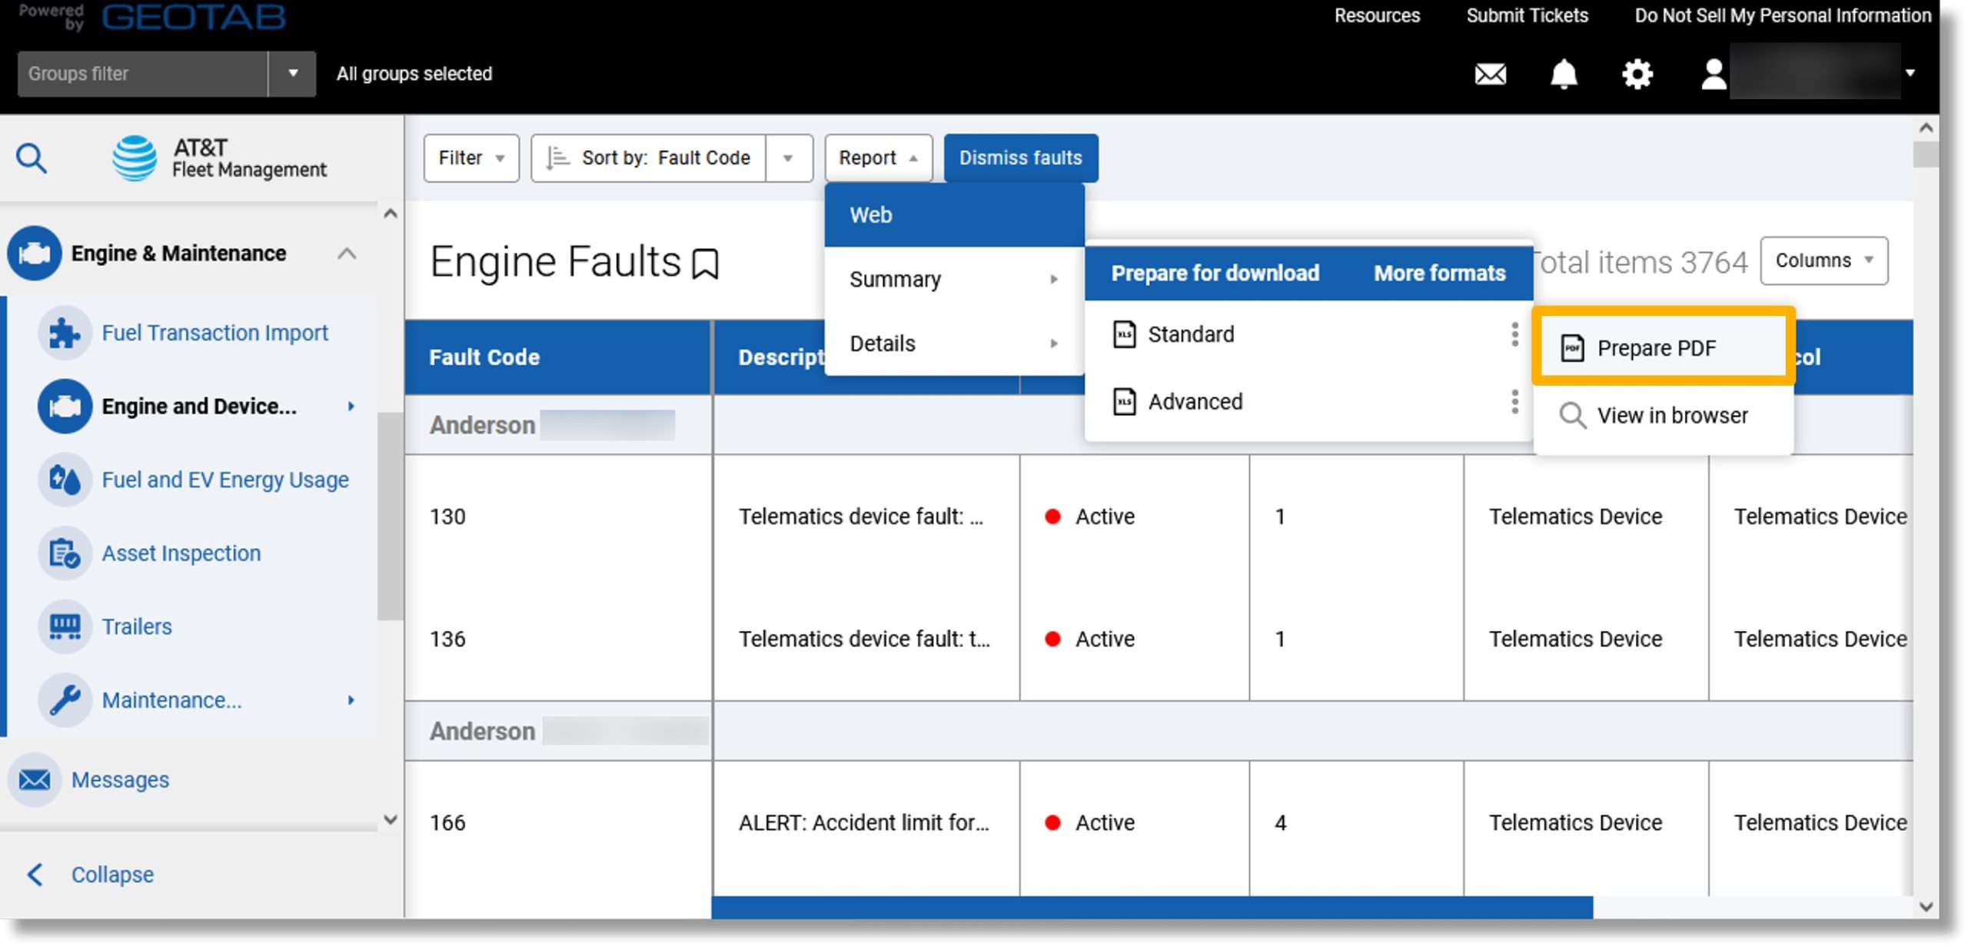Select Web in the Report menu
This screenshot has height=947, width=1968.
click(x=954, y=215)
